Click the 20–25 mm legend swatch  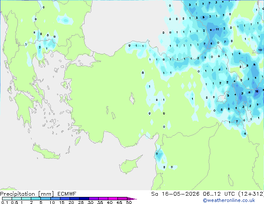tap(74, 199)
